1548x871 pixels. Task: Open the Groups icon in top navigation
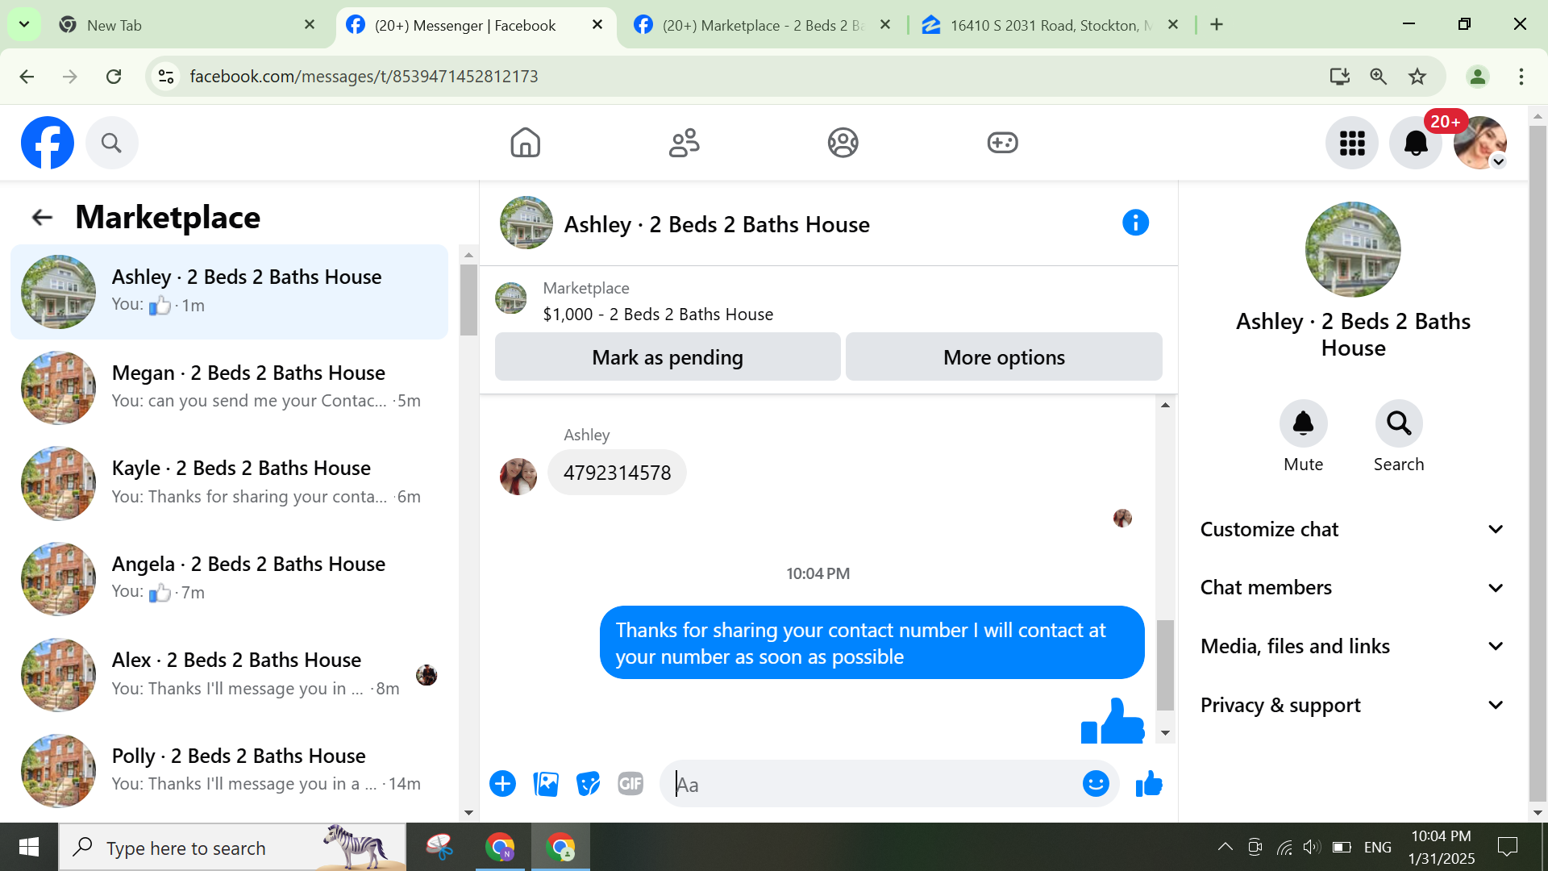(843, 143)
